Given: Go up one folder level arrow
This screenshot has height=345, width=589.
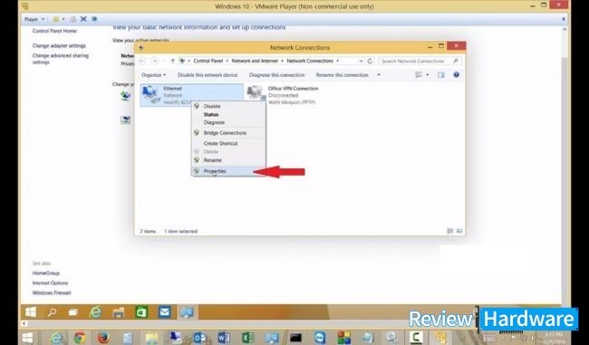Looking at the screenshot, I should (172, 61).
